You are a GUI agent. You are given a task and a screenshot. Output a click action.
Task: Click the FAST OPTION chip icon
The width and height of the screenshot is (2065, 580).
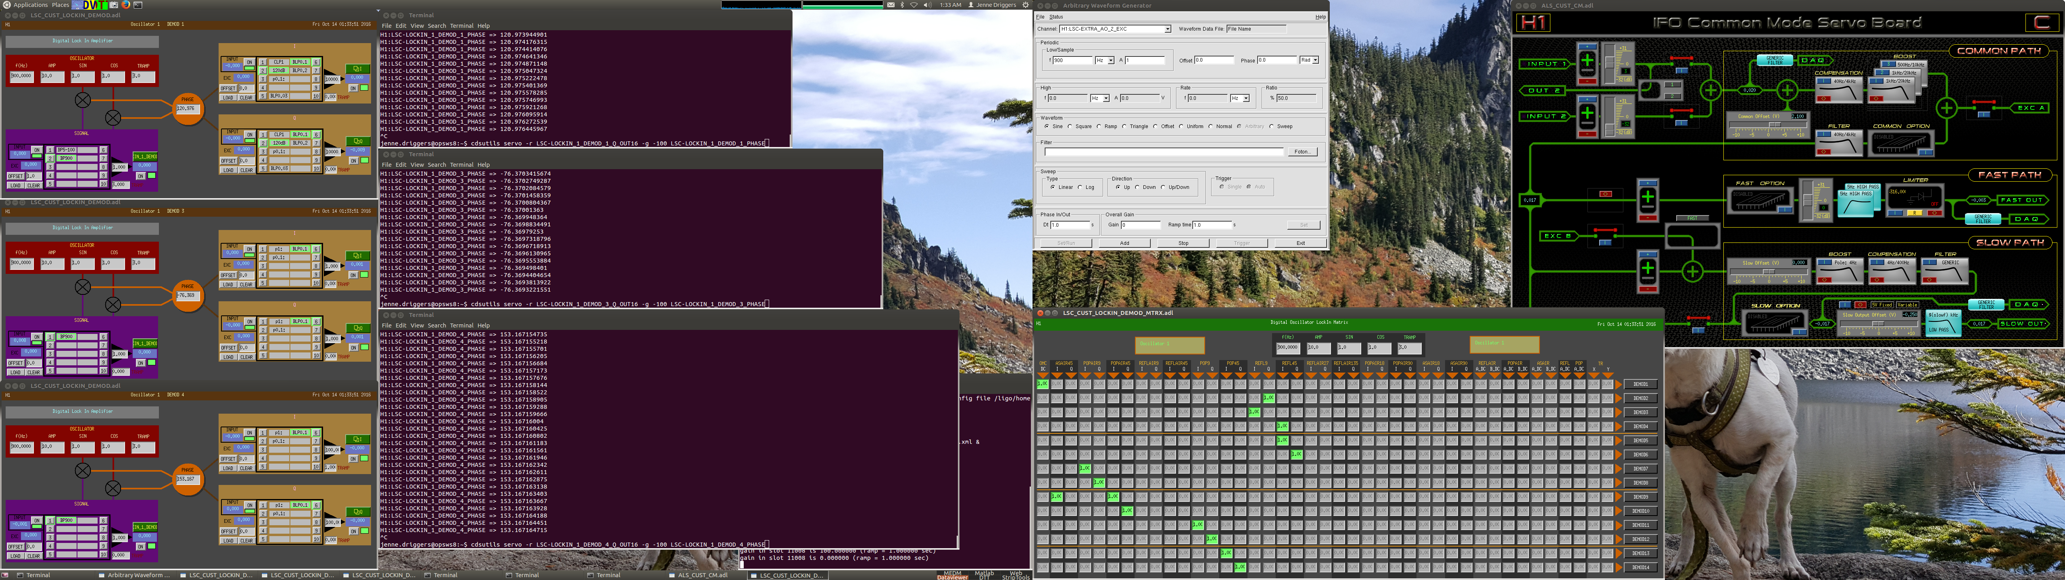tap(1760, 200)
